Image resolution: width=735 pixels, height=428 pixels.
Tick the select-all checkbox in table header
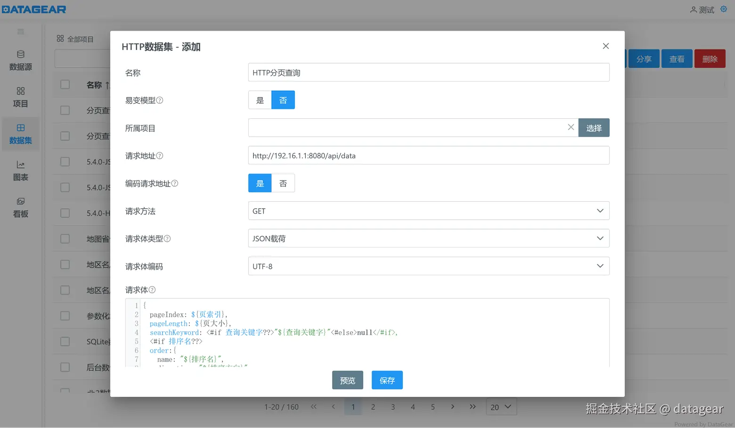click(65, 84)
